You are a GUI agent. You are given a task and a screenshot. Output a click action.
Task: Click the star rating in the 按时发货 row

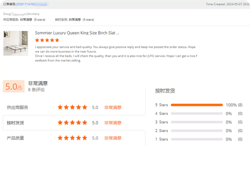tap(72, 123)
